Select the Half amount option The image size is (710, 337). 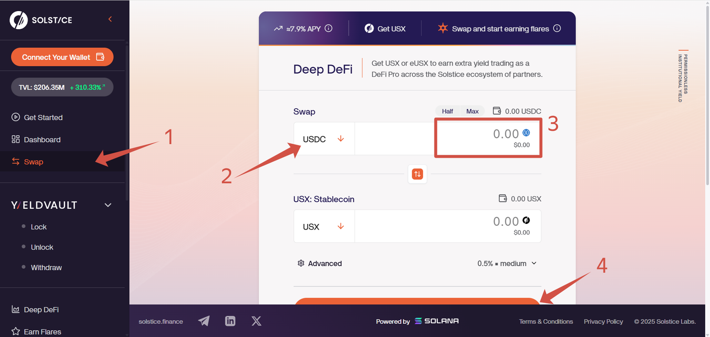[x=447, y=111]
